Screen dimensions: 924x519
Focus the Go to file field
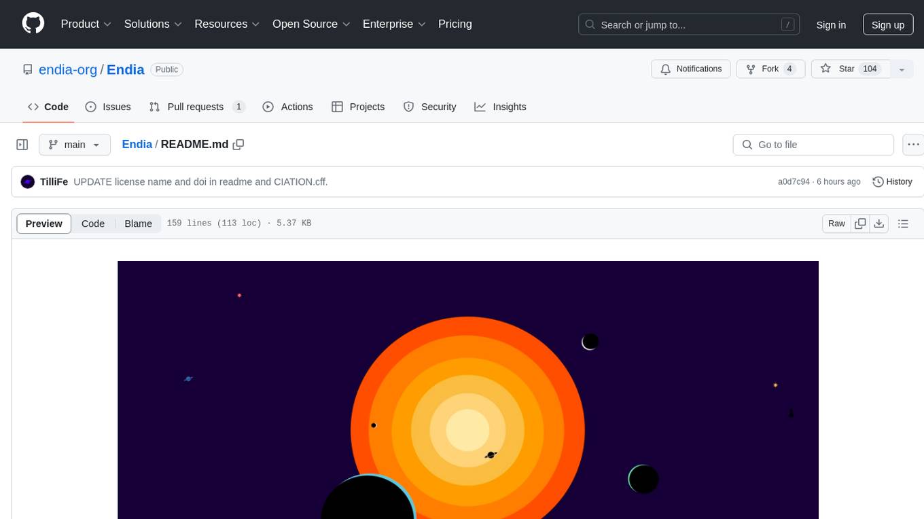(x=813, y=145)
